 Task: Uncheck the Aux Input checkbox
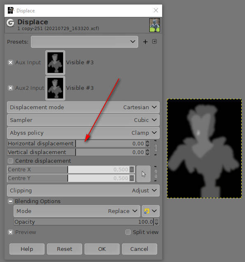[x=10, y=63]
